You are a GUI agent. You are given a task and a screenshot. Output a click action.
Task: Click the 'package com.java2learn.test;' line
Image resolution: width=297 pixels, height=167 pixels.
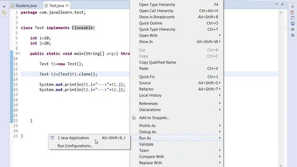[x=53, y=13]
